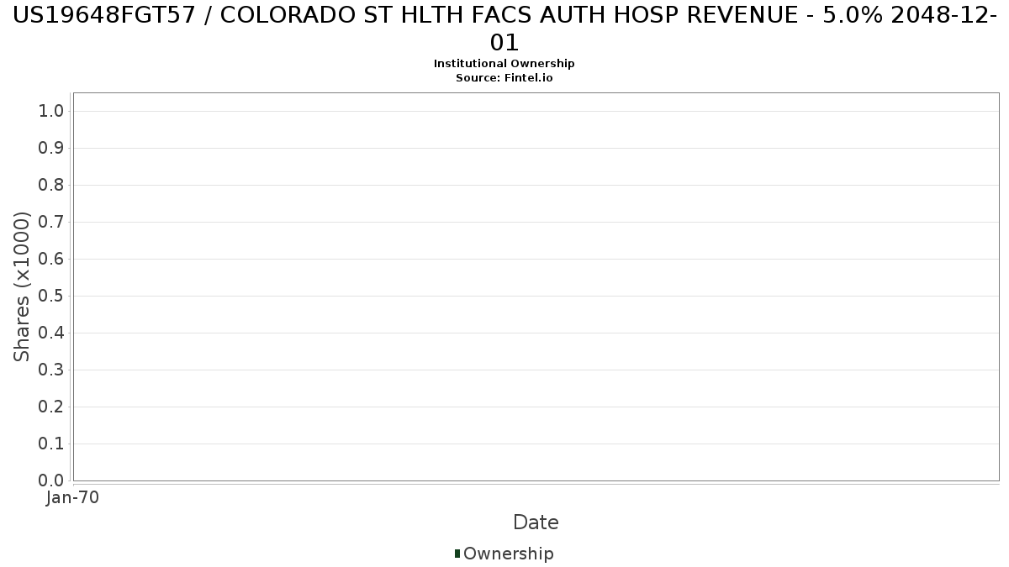Select the 0.2 y-axis tick label
Image resolution: width=1009 pixels, height=567 pixels.
51,407
